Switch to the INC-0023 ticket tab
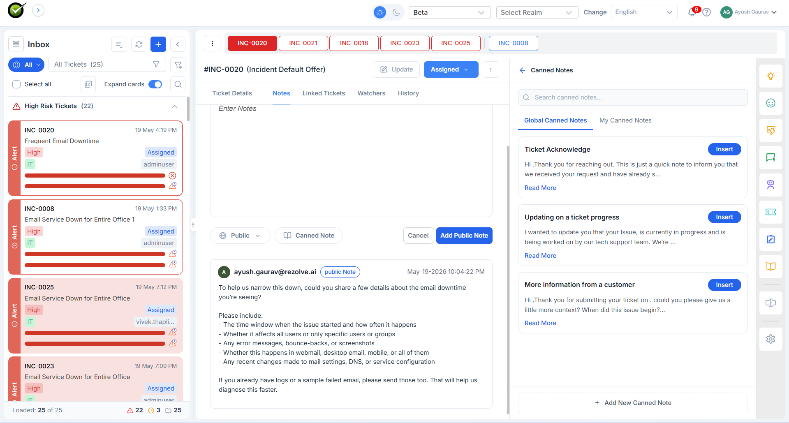 click(x=405, y=43)
